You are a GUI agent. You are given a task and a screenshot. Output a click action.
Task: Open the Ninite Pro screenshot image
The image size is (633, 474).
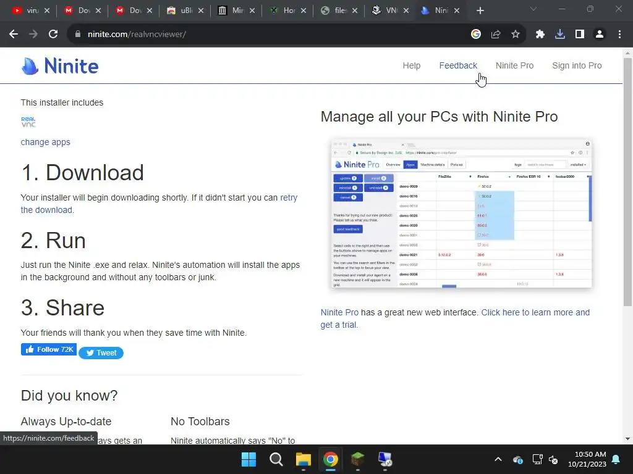461,214
